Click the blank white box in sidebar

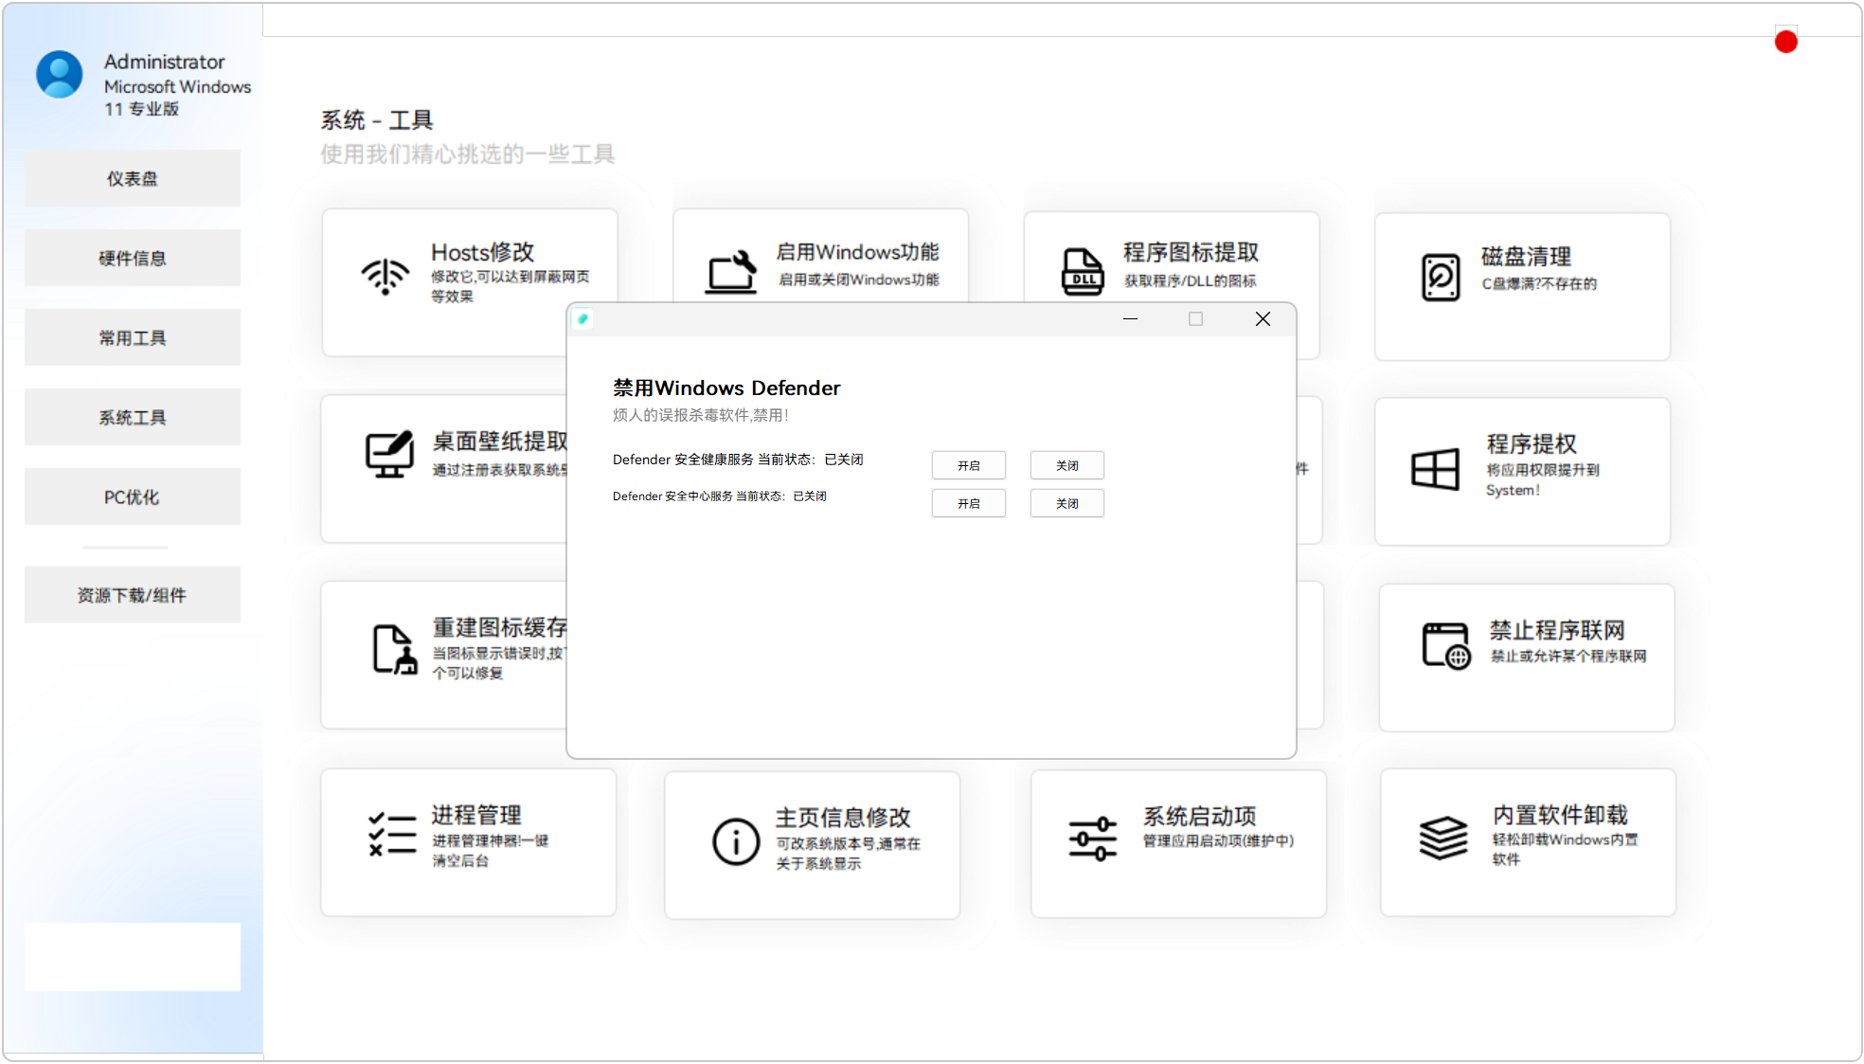click(133, 957)
